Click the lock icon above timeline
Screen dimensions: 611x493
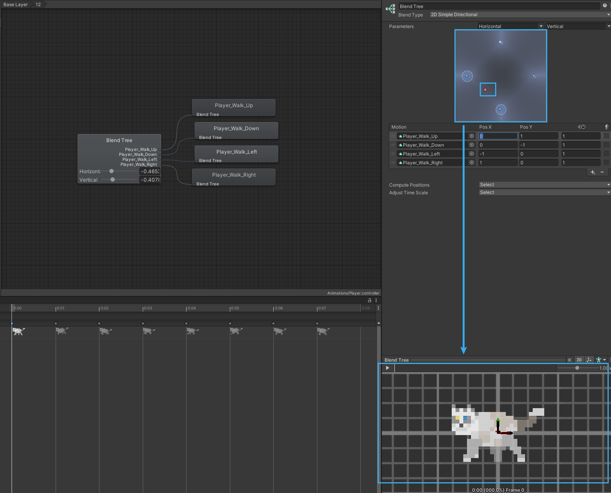(370, 300)
